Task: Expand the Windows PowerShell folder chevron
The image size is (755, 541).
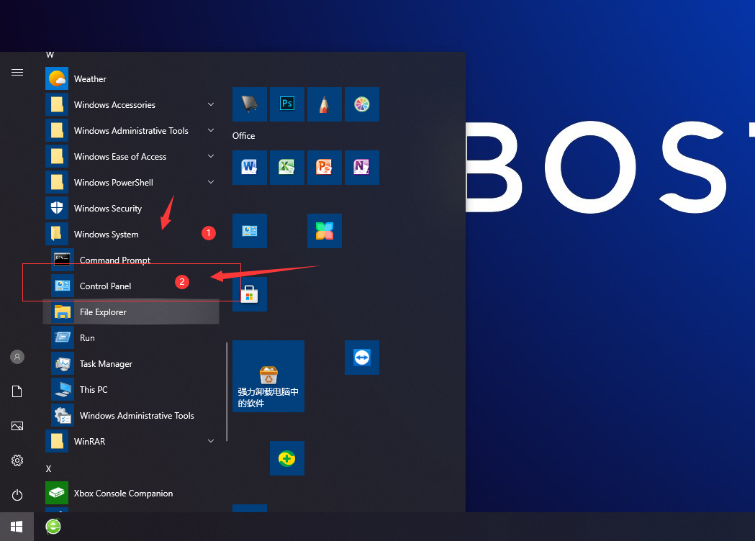Action: [x=210, y=183]
